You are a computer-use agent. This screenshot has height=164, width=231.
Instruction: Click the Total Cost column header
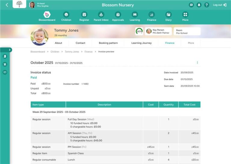click(189, 105)
